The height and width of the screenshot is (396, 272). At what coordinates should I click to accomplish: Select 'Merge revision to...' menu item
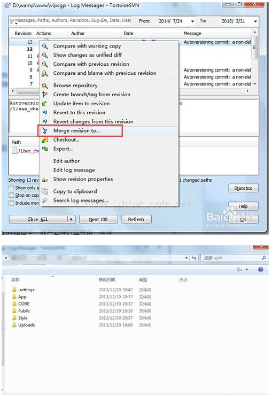pos(108,130)
